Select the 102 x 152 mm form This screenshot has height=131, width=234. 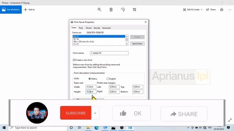[99, 41]
